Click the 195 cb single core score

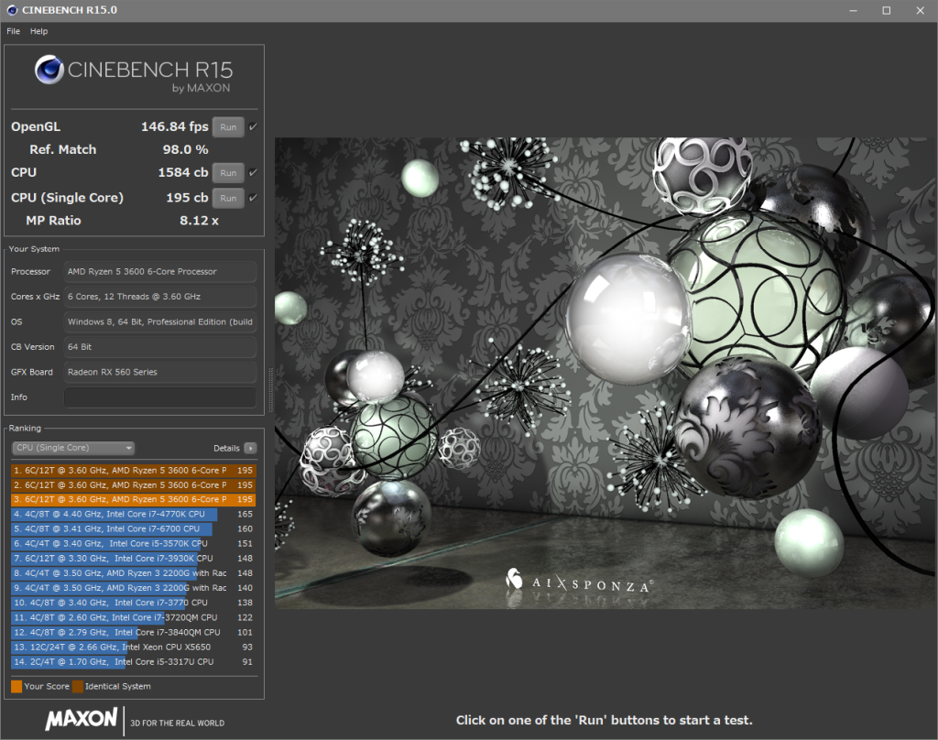click(x=187, y=198)
